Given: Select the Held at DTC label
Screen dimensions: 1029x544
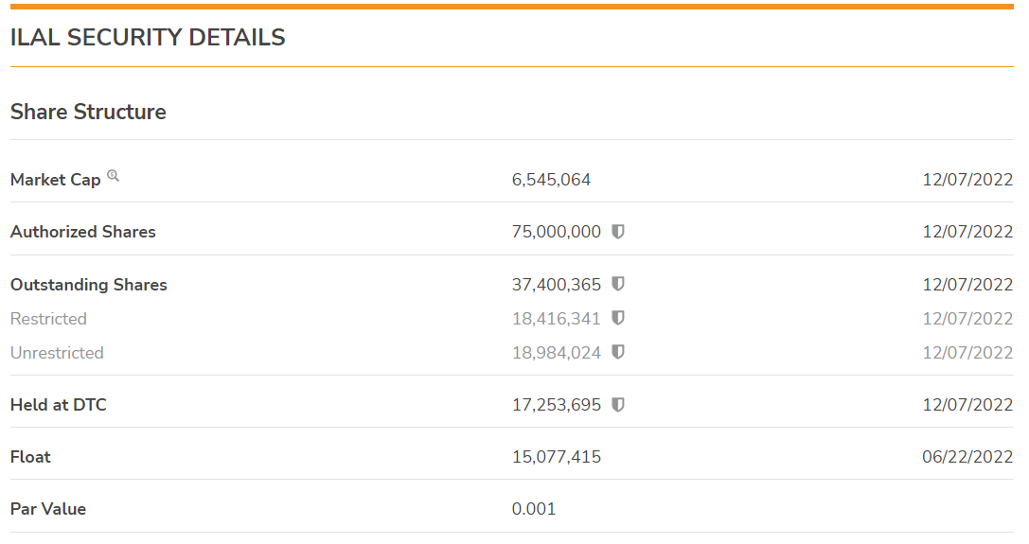Looking at the screenshot, I should pyautogui.click(x=59, y=405).
